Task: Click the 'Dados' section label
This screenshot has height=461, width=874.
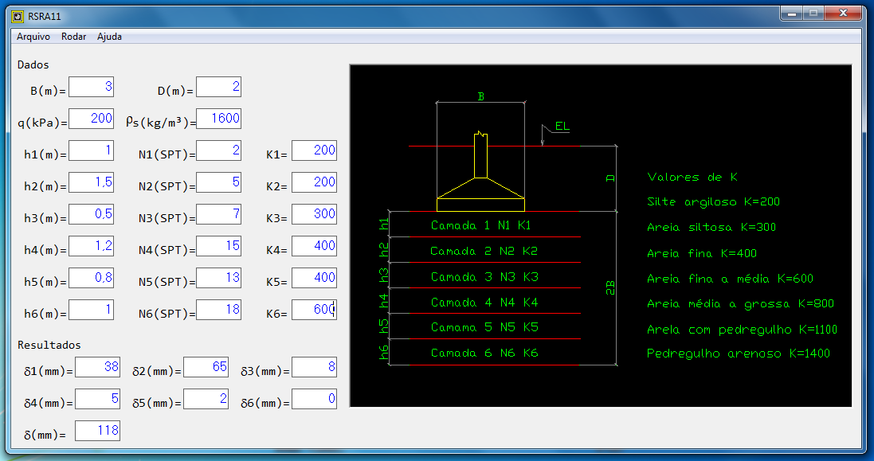Action: (x=33, y=64)
